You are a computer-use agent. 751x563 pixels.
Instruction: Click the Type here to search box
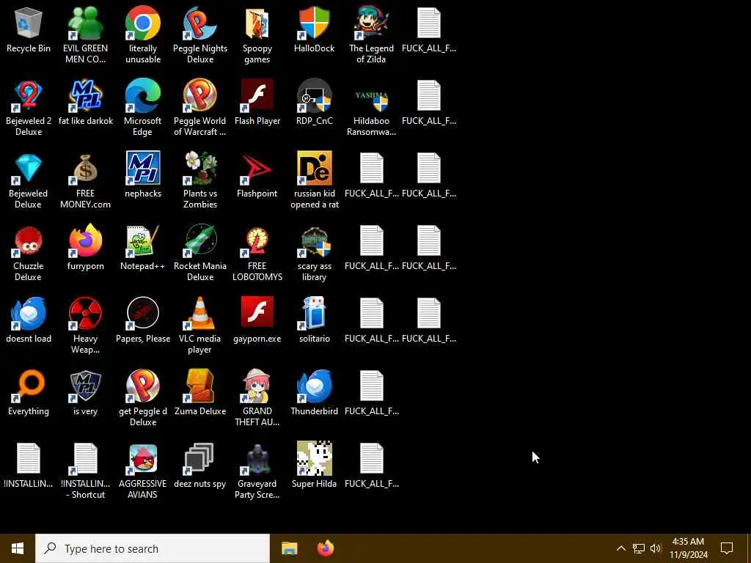[153, 548]
